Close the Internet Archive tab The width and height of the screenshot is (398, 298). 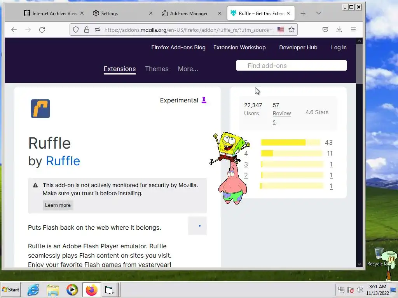coord(82,13)
